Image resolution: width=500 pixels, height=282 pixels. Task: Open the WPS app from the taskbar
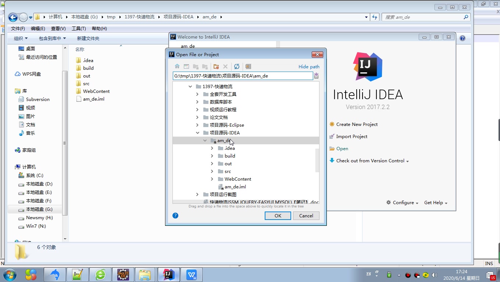[192, 275]
